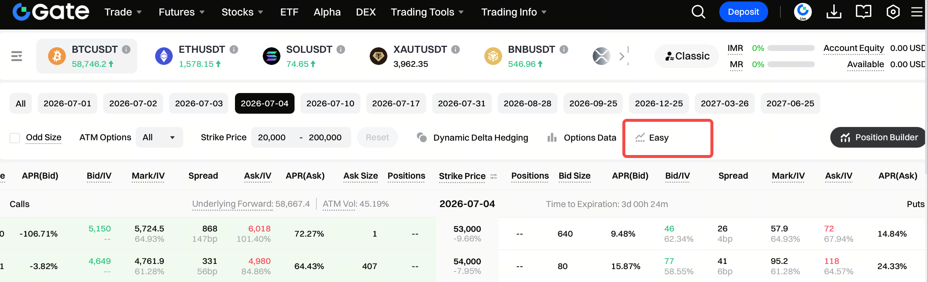This screenshot has height=282, width=928.
Task: Toggle the Classic account mode
Action: pyautogui.click(x=687, y=56)
